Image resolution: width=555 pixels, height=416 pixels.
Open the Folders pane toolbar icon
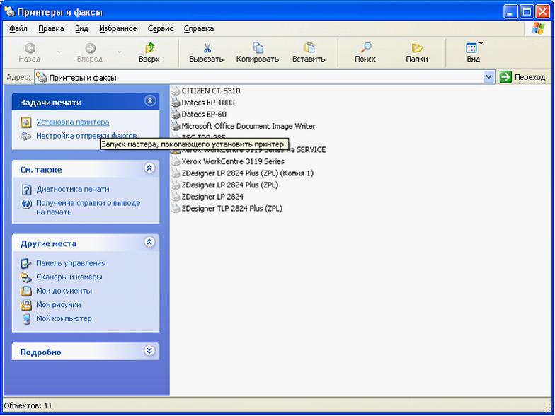point(417,48)
